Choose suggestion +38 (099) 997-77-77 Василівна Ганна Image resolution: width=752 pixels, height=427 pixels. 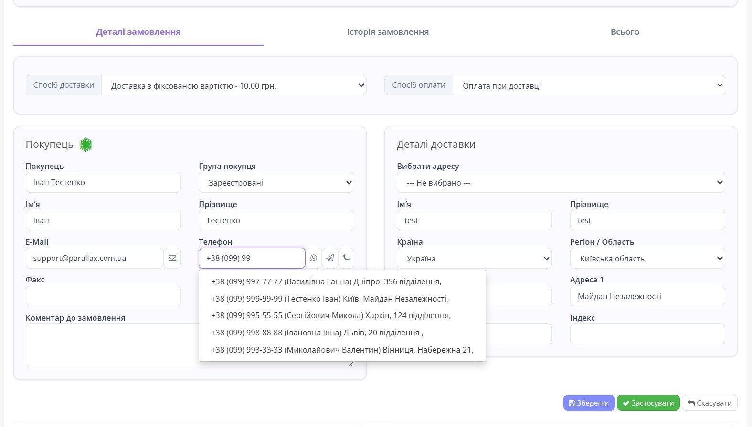[x=342, y=281]
